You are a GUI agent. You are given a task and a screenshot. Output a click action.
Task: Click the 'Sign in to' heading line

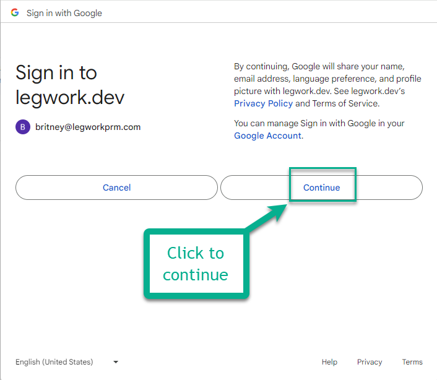56,72
